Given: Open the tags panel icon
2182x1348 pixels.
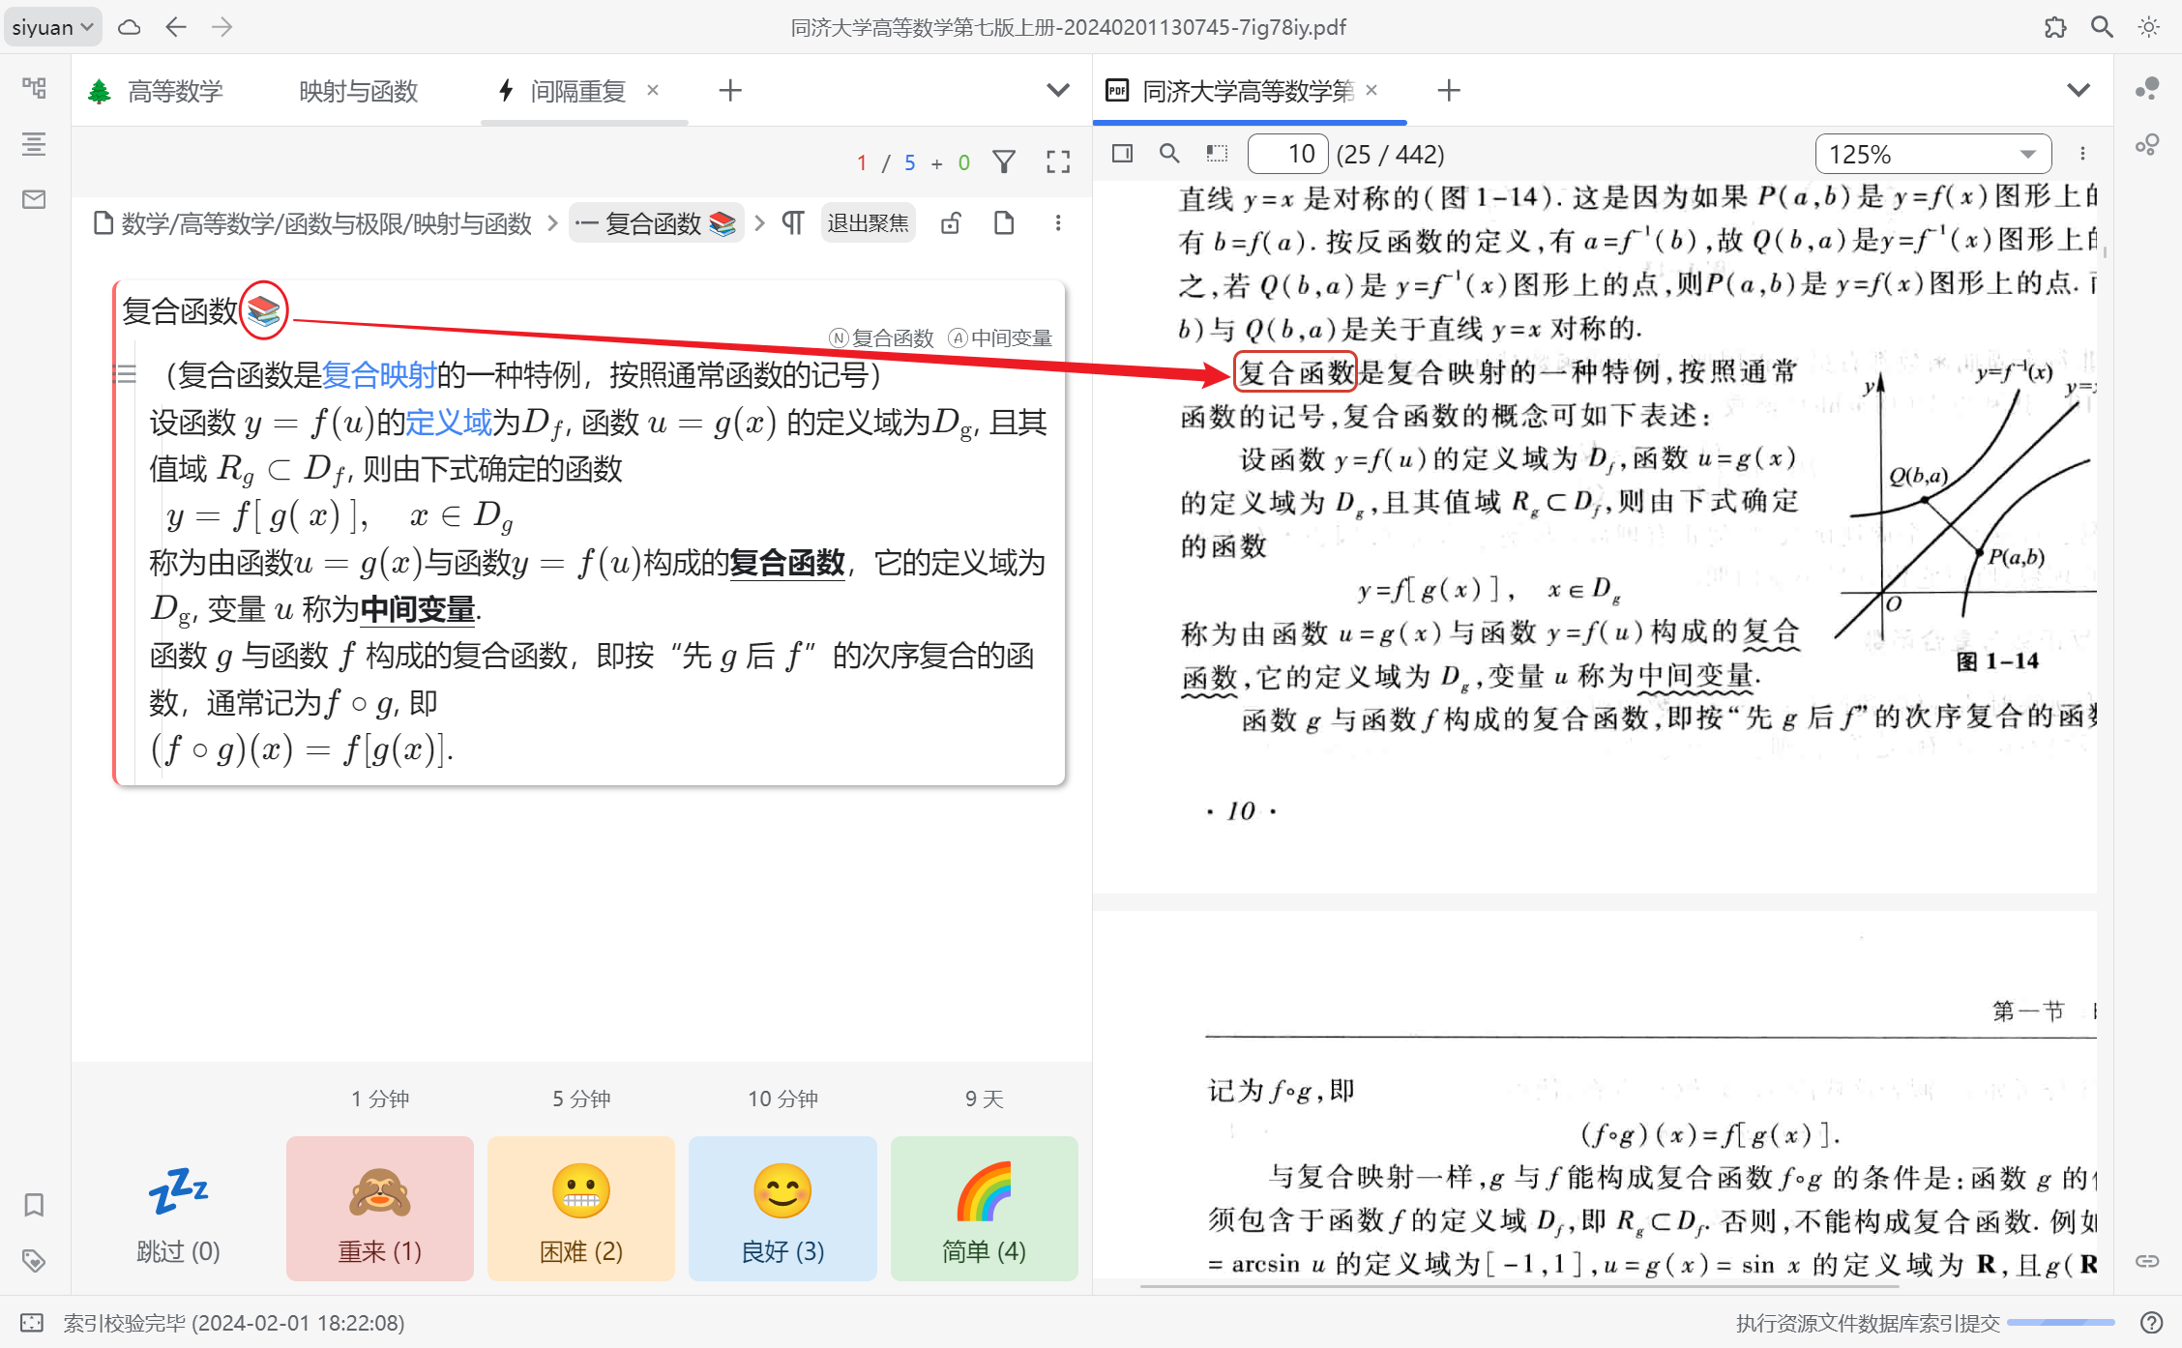Looking at the screenshot, I should tap(34, 1260).
